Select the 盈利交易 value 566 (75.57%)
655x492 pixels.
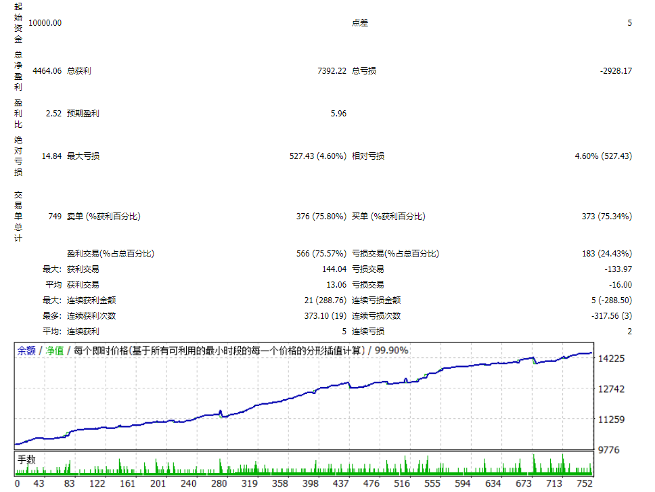tap(321, 254)
